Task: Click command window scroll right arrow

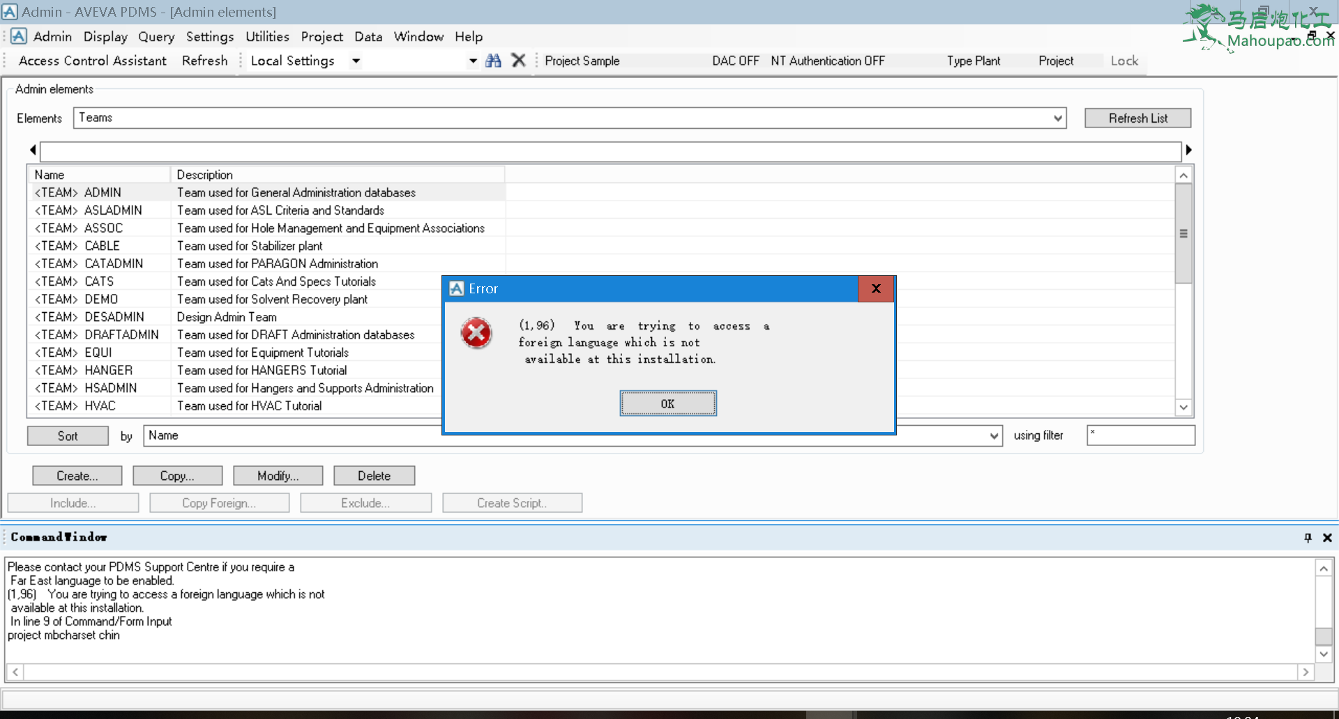Action: [1306, 672]
